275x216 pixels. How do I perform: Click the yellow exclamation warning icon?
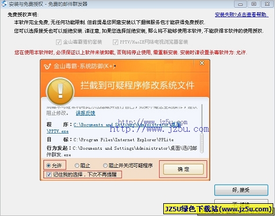(60, 92)
